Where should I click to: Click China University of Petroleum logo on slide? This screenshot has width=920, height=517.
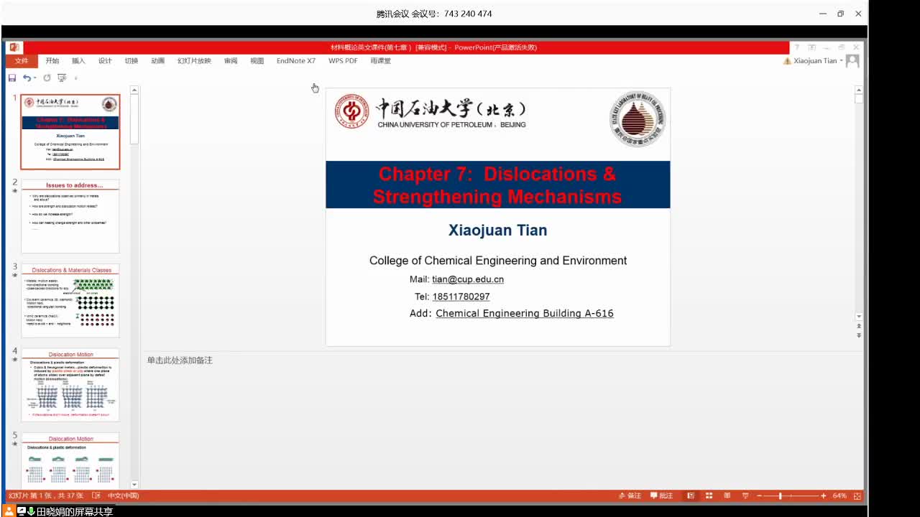click(x=430, y=112)
